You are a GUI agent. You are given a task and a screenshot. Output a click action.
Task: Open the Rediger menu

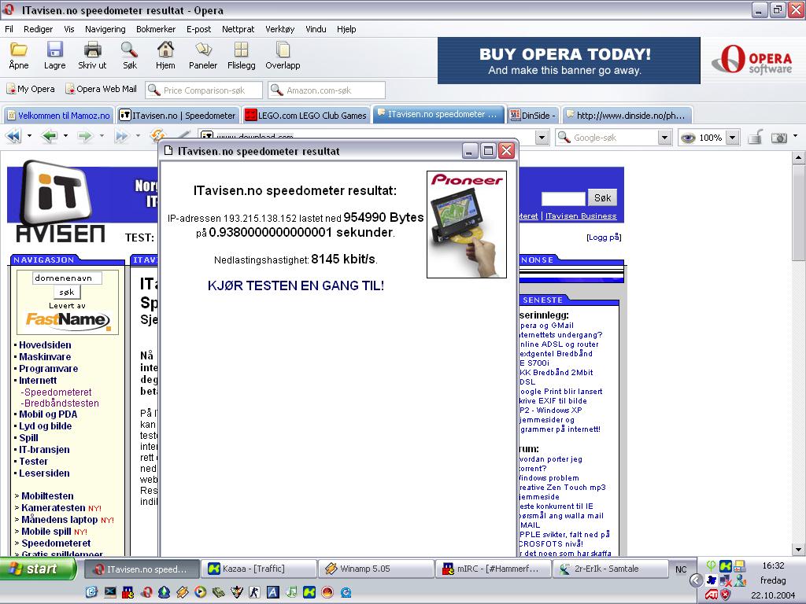(38, 29)
